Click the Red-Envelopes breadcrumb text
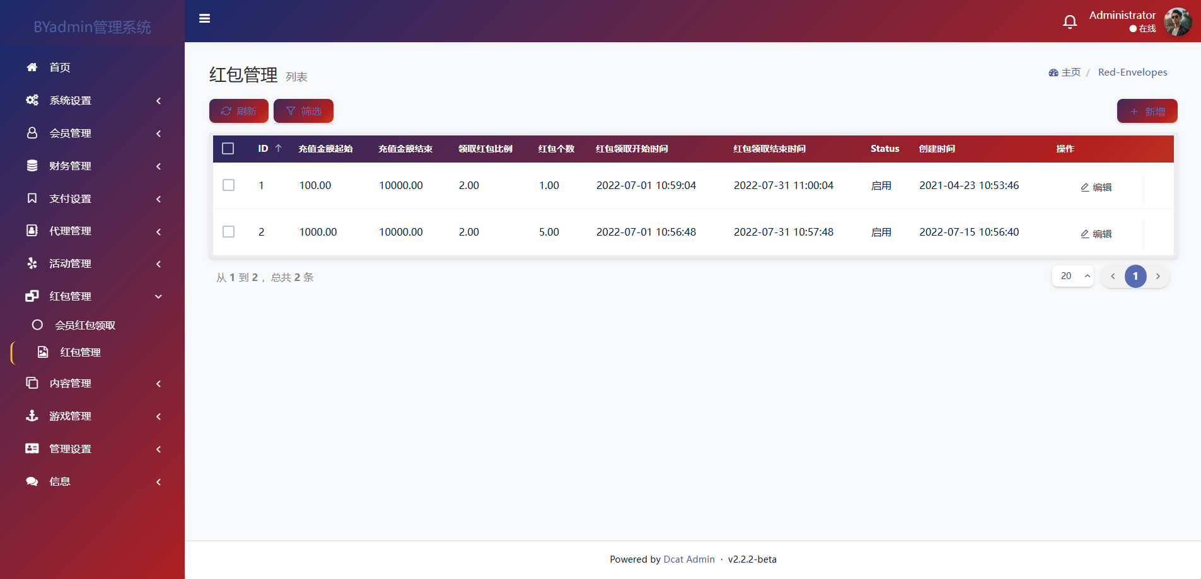Viewport: 1201px width, 579px height. (1132, 72)
